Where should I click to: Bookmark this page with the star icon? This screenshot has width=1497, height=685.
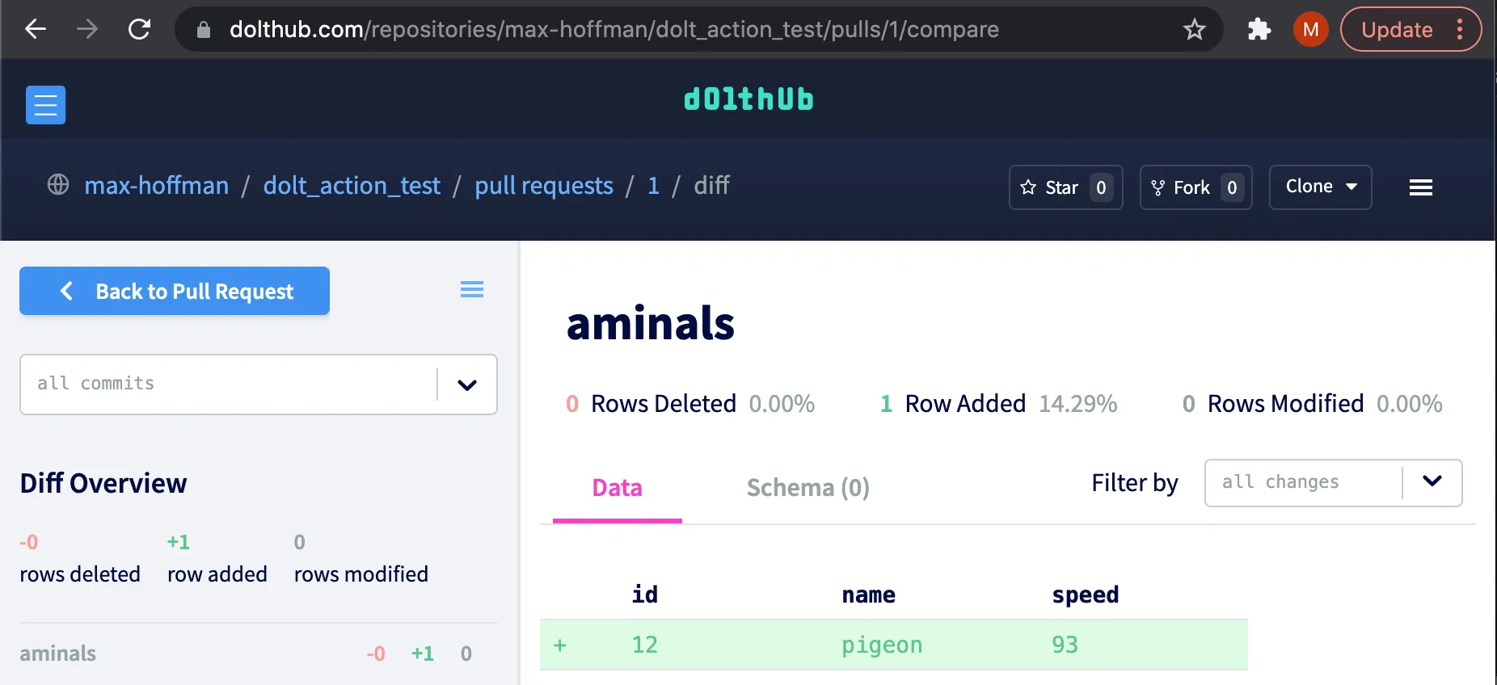click(x=1194, y=30)
